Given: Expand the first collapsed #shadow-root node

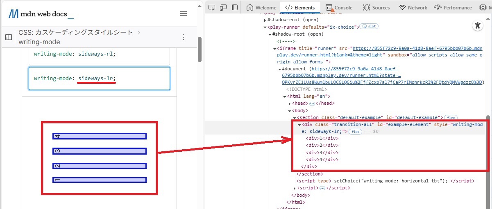Looking at the screenshot, I should (265, 20).
